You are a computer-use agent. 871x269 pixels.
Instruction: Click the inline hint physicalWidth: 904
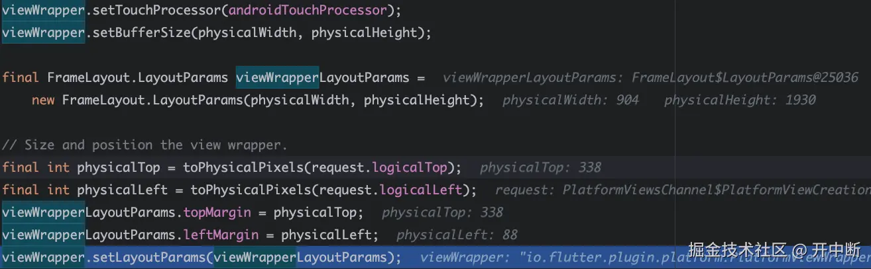click(571, 100)
